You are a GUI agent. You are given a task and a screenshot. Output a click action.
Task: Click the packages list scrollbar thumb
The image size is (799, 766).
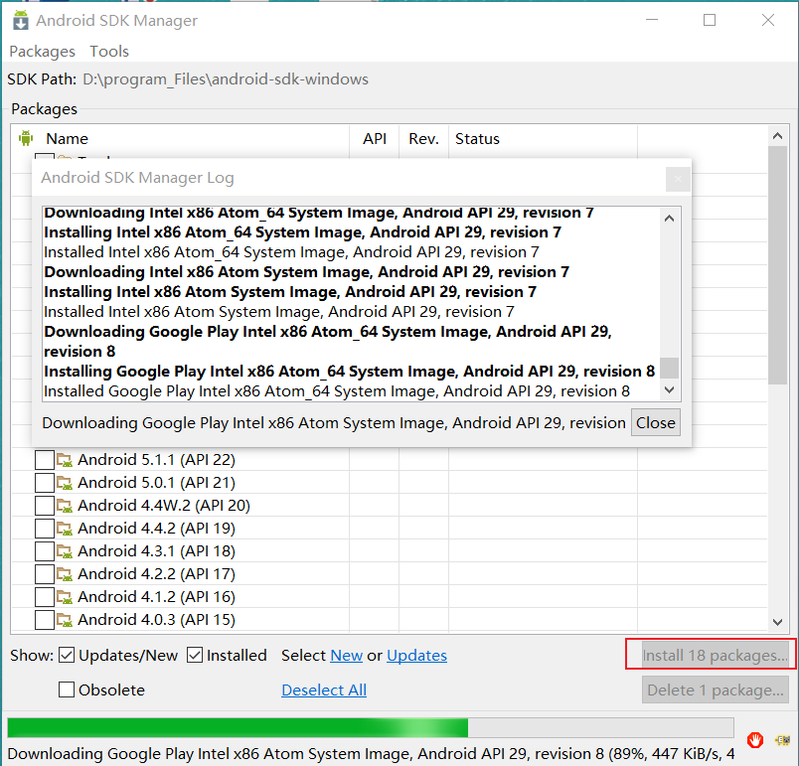pos(777,265)
